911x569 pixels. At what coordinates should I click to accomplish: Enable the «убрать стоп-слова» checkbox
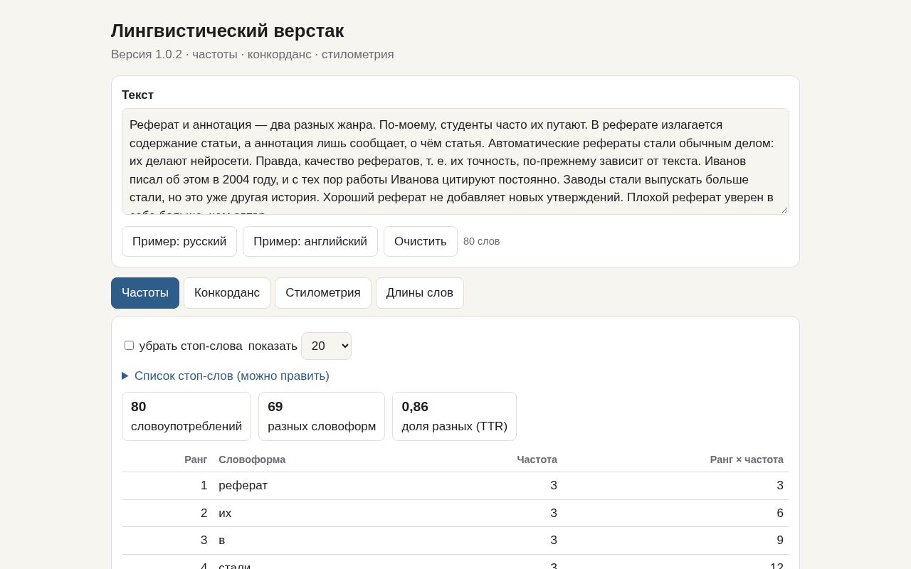[129, 346]
